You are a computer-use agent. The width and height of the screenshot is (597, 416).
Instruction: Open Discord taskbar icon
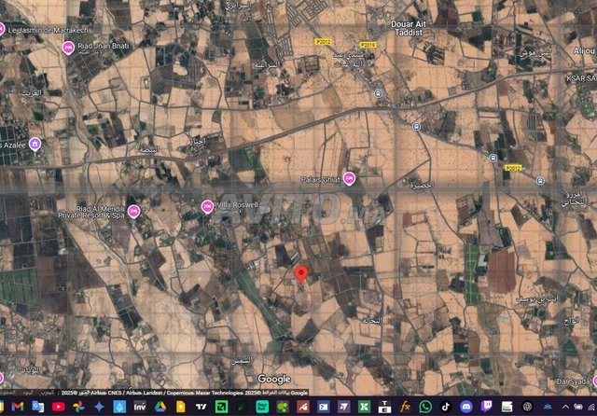[x=466, y=407]
